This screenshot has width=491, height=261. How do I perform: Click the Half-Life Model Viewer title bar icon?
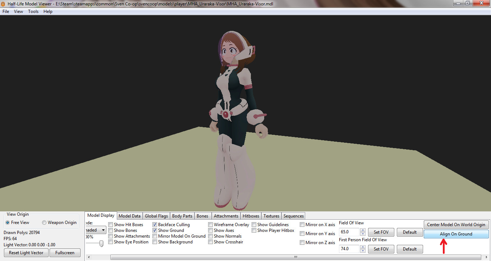[x=4, y=4]
